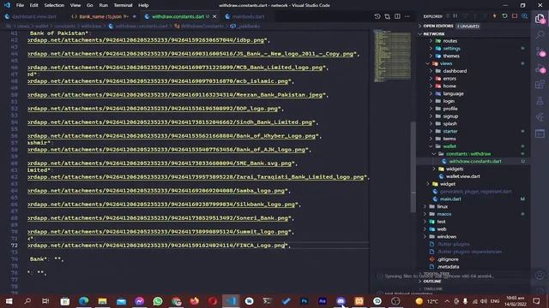The image size is (549, 308).
Task: Select withdraw.constants.dart in the explorer tree
Action: (x=474, y=162)
